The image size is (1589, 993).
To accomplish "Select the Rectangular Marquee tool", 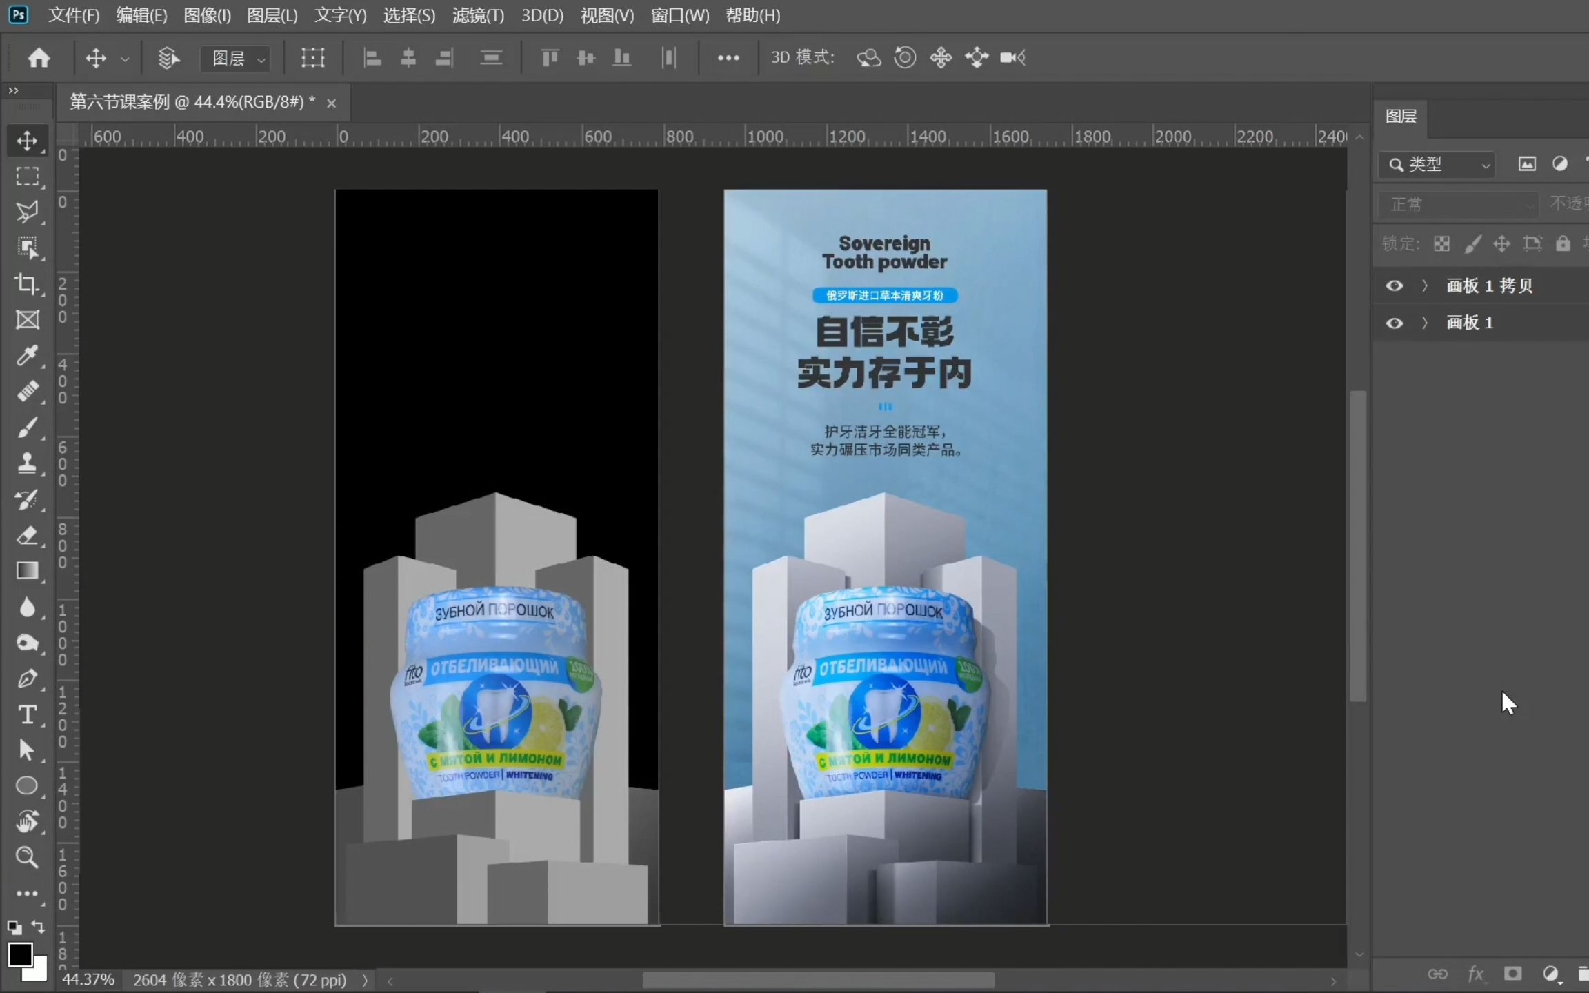I will coord(27,177).
